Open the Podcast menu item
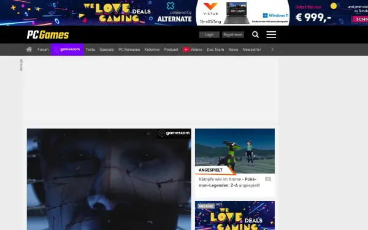The height and width of the screenshot is (230, 368). point(171,50)
